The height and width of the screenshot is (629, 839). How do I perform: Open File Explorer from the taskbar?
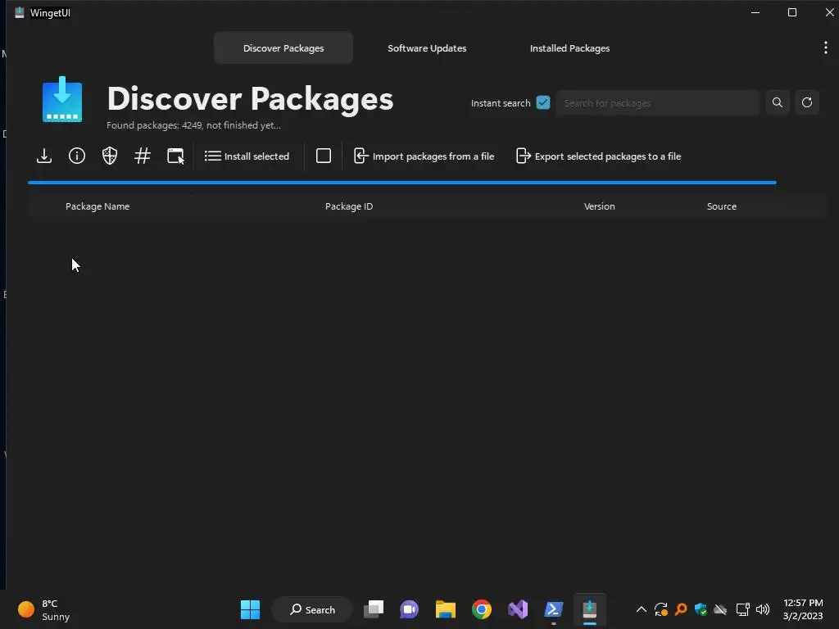[445, 609]
